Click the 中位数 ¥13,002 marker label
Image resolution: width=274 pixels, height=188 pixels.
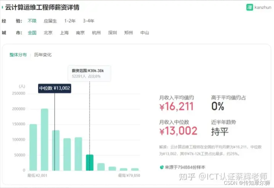[55, 88]
